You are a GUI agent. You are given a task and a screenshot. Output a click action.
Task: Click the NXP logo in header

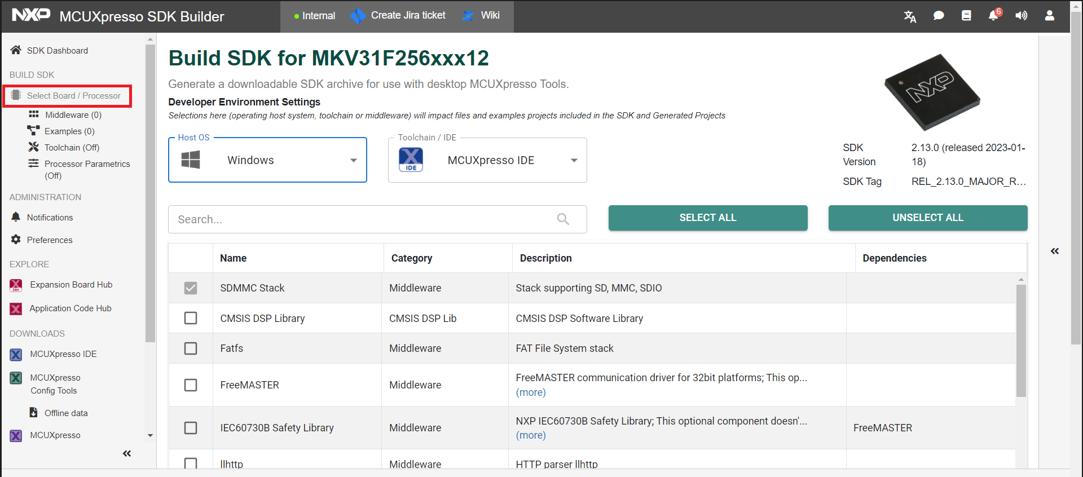pyautogui.click(x=31, y=15)
